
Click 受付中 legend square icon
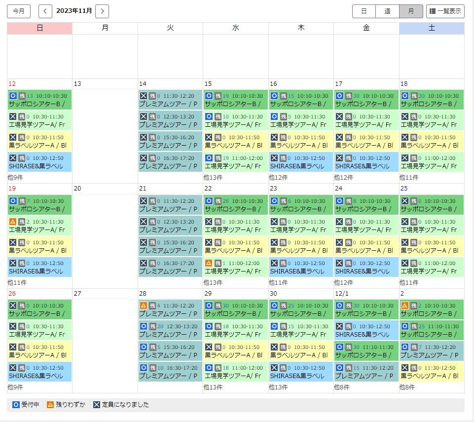[16, 405]
